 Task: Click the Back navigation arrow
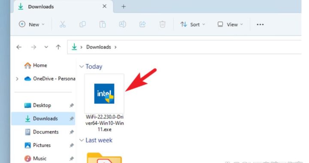tap(19, 47)
